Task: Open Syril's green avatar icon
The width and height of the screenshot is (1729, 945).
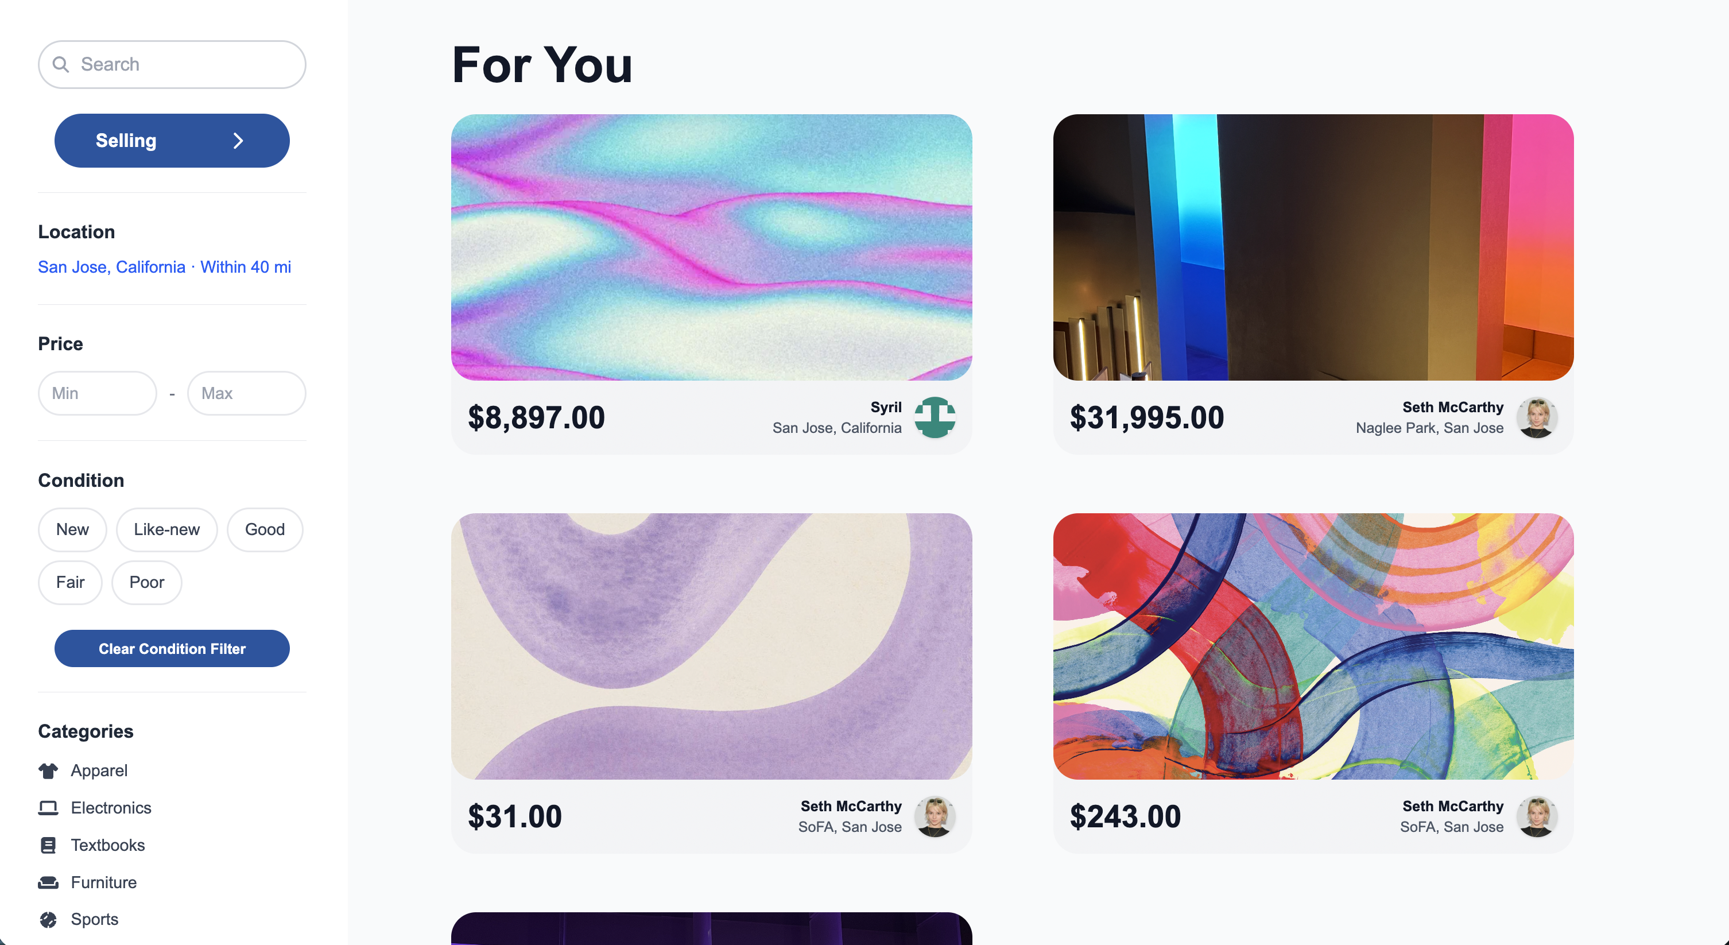Action: [x=935, y=417]
